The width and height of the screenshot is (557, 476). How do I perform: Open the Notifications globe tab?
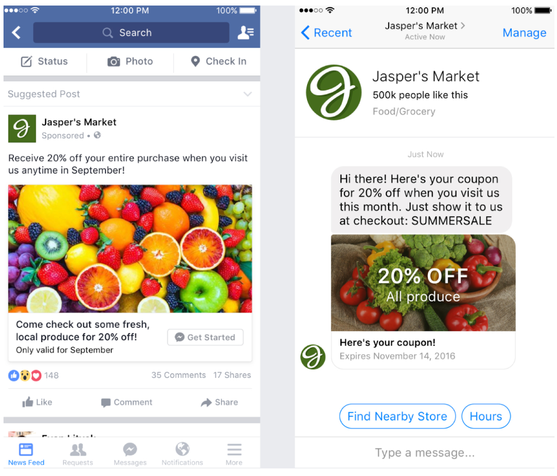tap(182, 449)
